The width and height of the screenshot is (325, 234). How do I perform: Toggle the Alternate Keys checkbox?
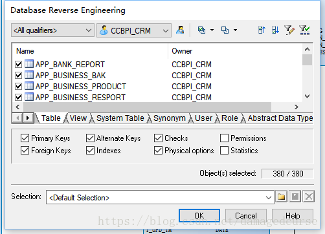90,138
